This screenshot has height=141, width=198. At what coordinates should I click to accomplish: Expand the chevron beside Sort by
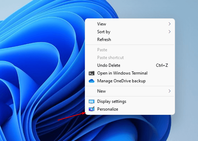pyautogui.click(x=169, y=32)
